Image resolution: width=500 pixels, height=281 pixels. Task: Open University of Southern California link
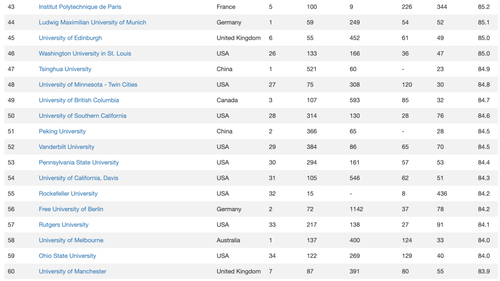click(82, 116)
